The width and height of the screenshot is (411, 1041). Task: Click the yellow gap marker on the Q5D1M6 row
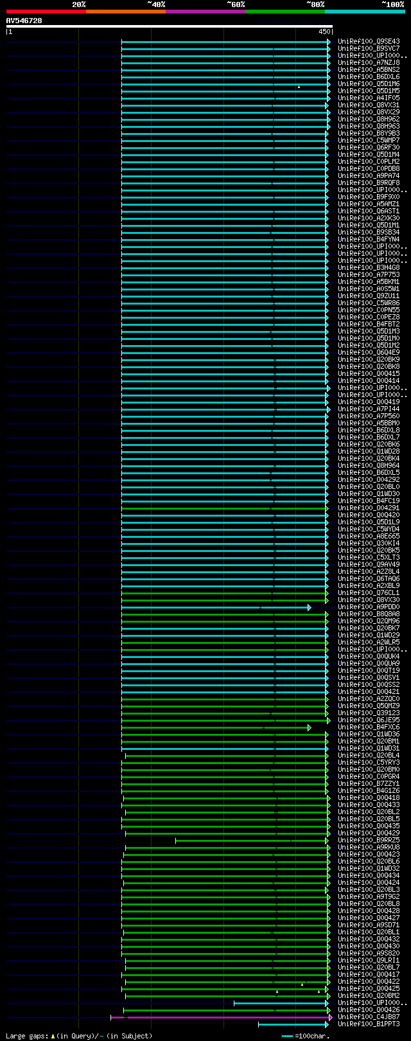pyautogui.click(x=299, y=86)
